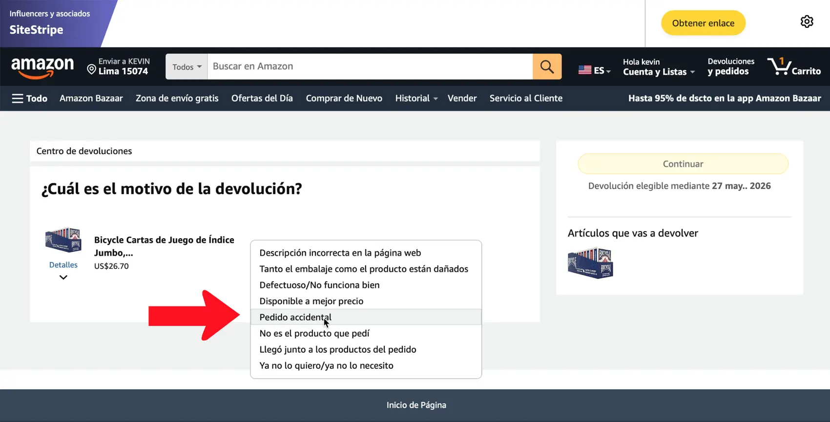Open the Amazon Bazaar link
Screen dimensions: 830x422
tap(91, 99)
